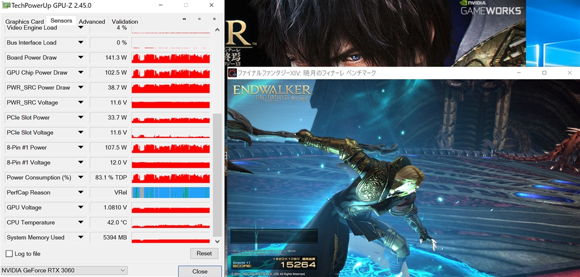
Task: Click the GPU-Z refresh icon
Action: (200, 19)
